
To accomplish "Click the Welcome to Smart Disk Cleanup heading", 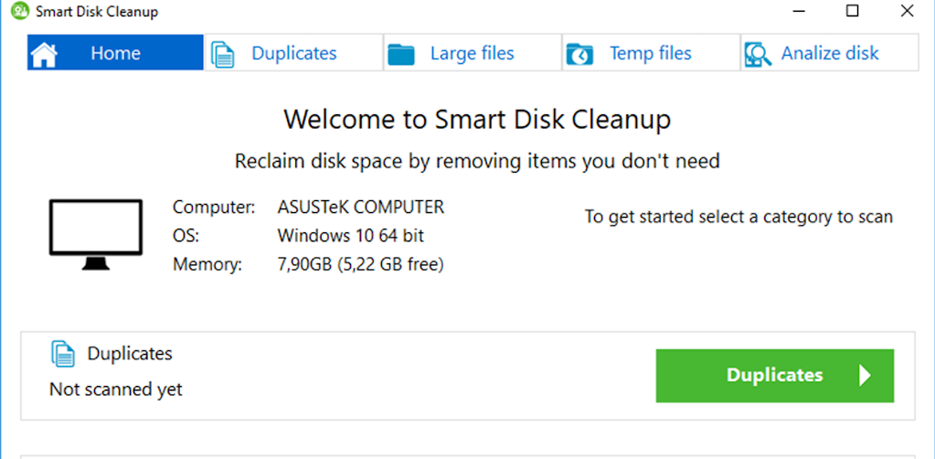I will pyautogui.click(x=477, y=119).
